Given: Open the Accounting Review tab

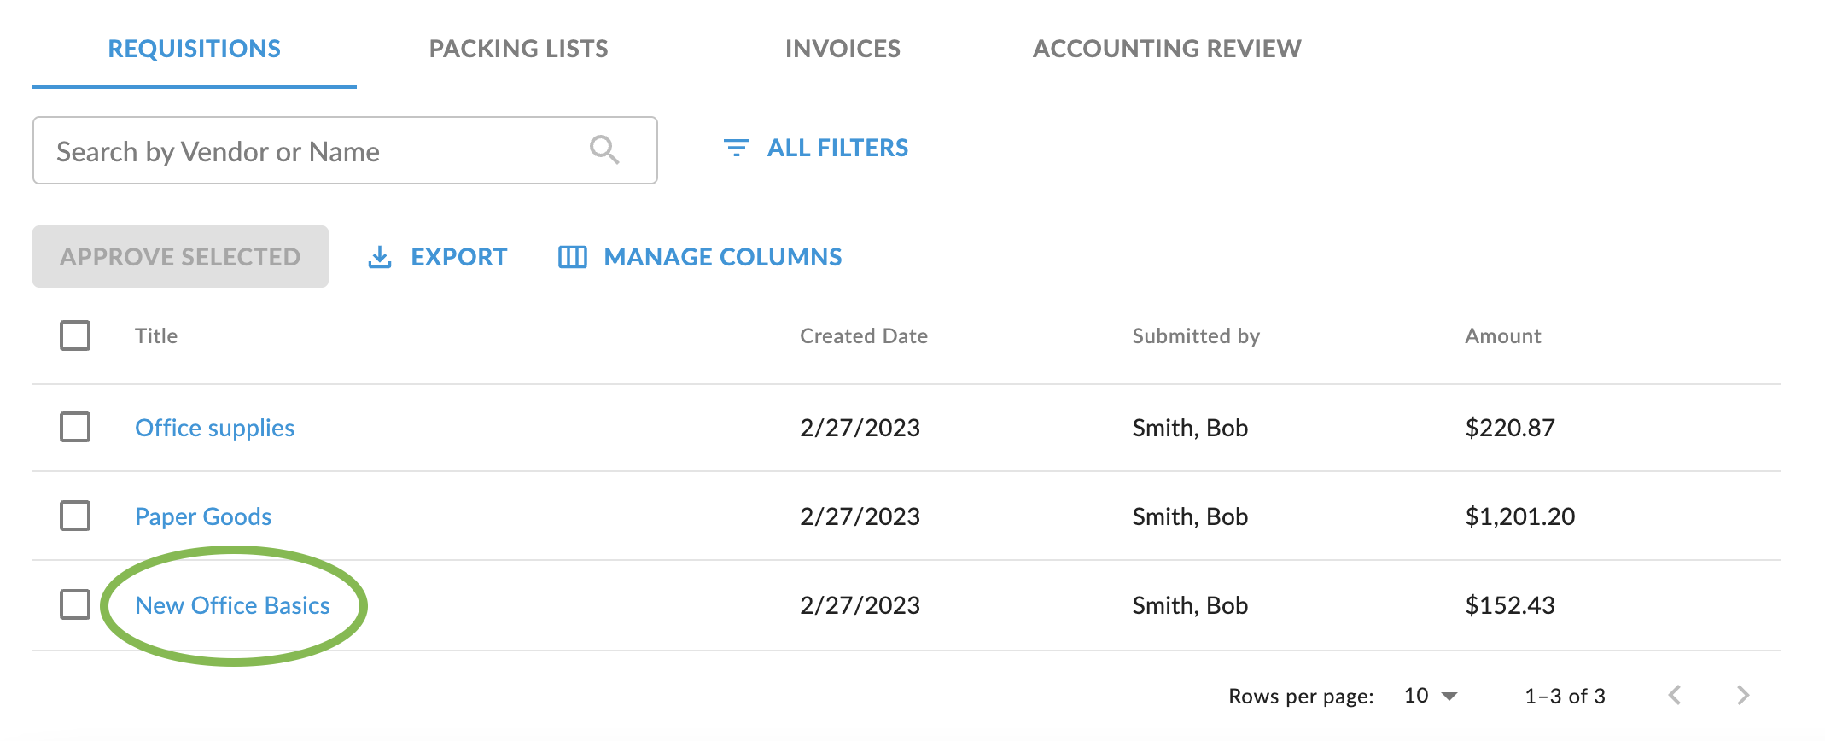Looking at the screenshot, I should click(1167, 49).
